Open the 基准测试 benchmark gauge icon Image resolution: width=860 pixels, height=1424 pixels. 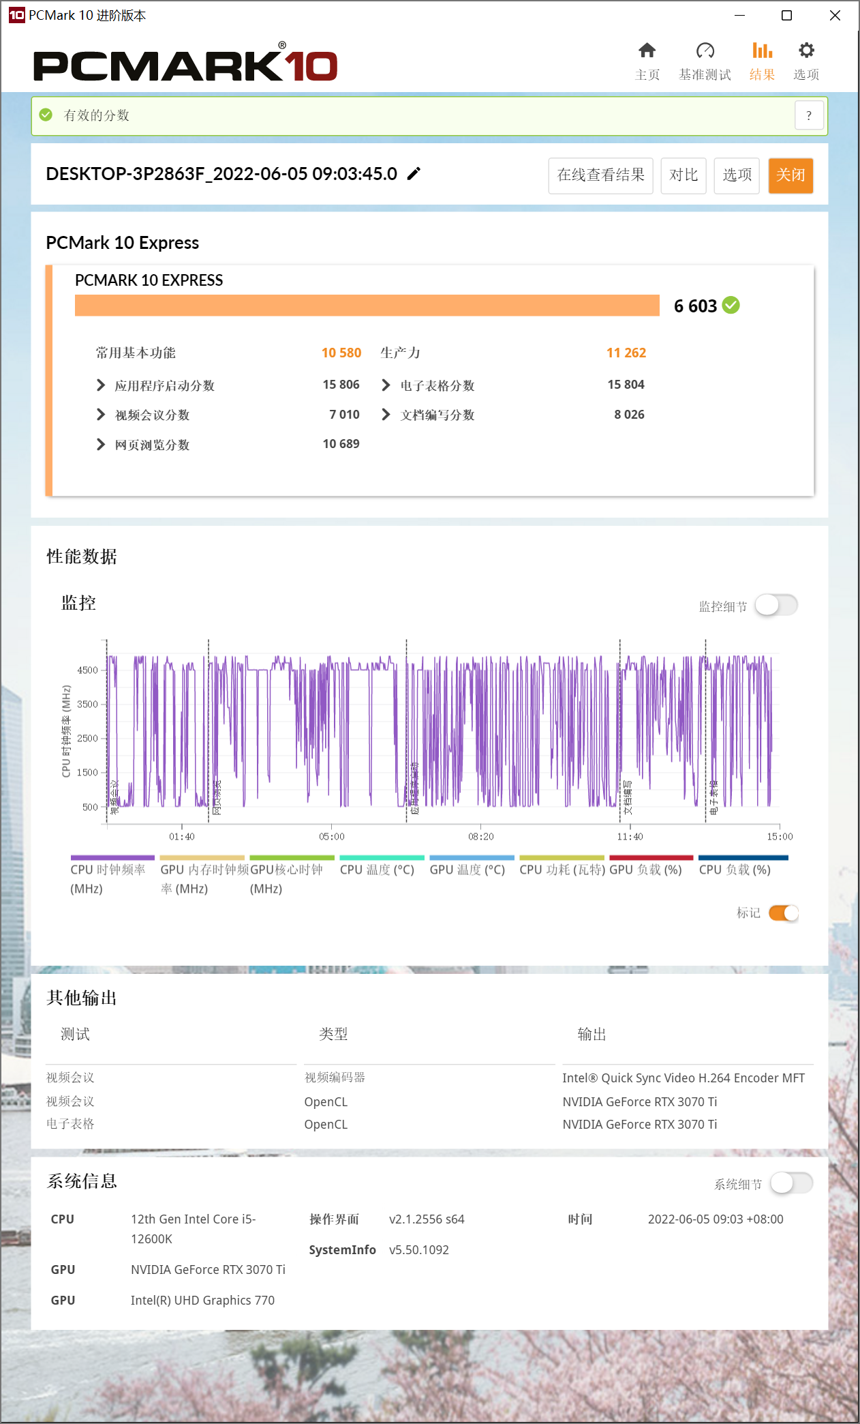click(705, 50)
